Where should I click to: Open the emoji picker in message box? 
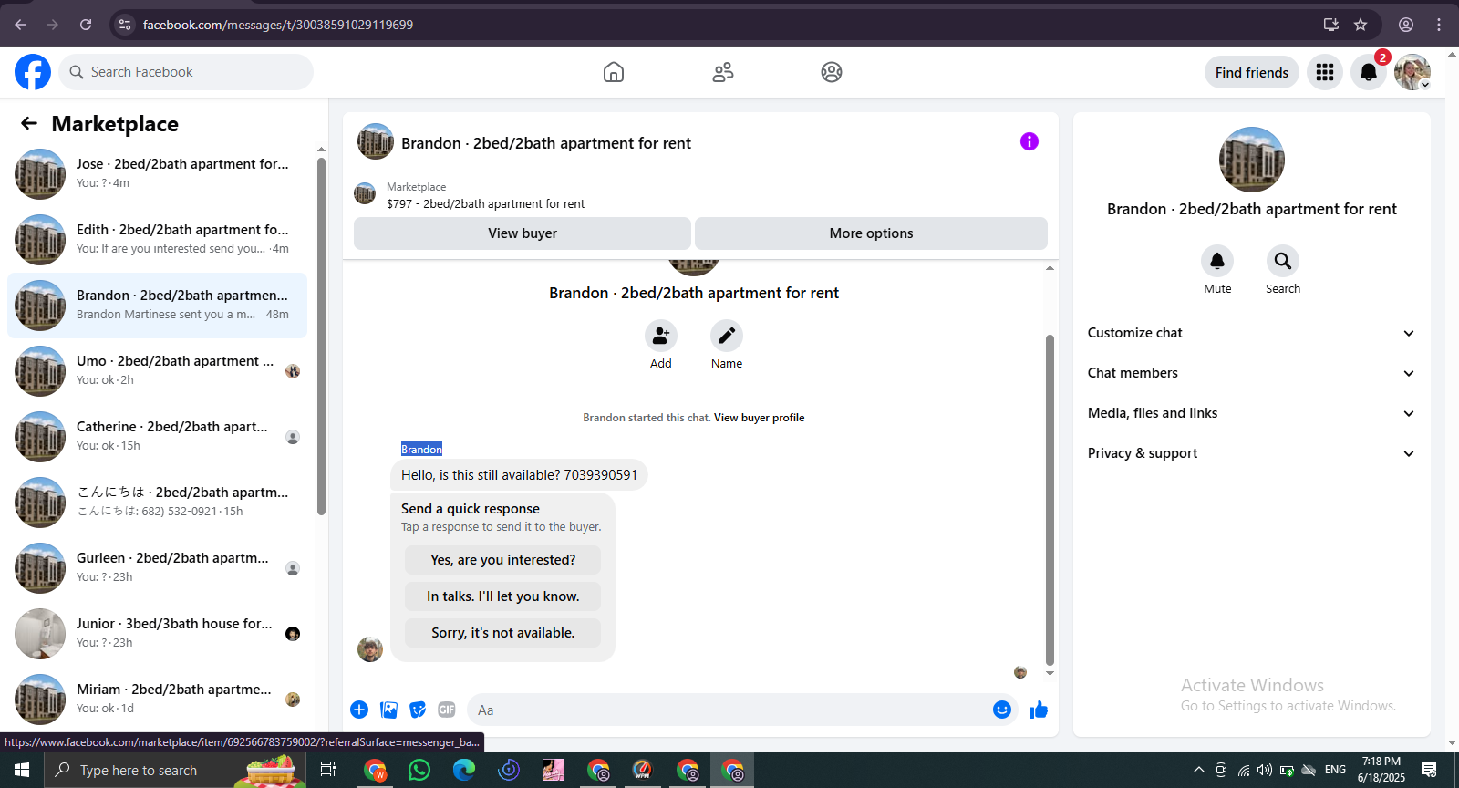point(1002,710)
